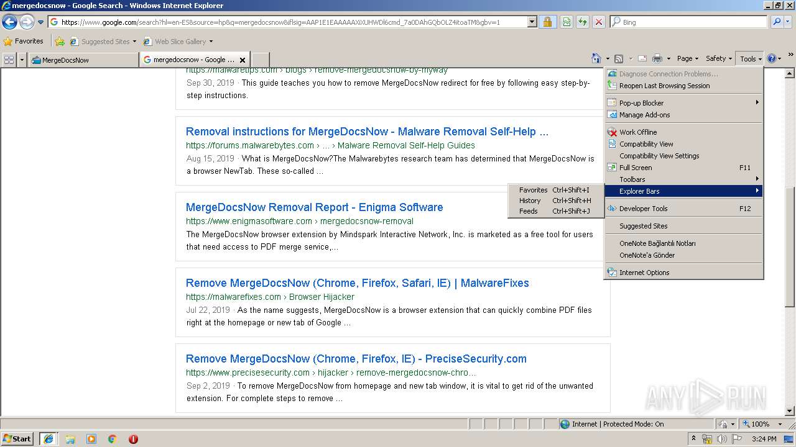Open the search provider dropdown arrow
The width and height of the screenshot is (796, 447).
tap(788, 22)
